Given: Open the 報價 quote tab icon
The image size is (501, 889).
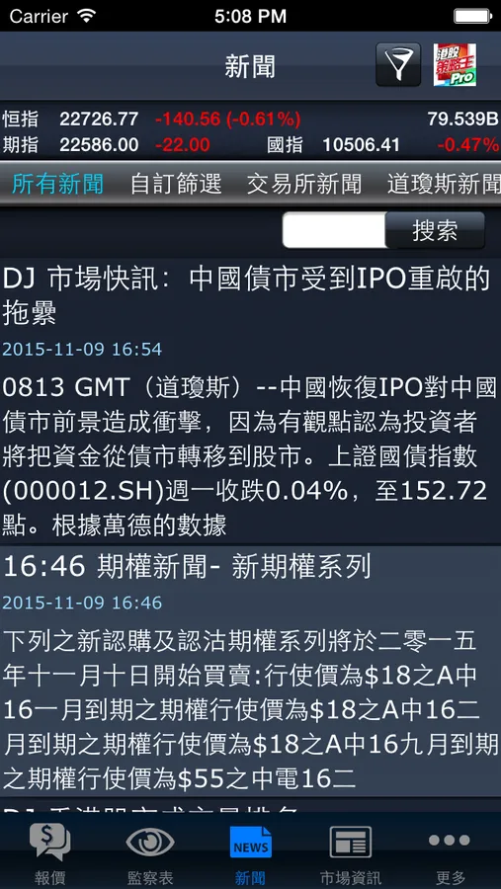Looking at the screenshot, I should [50, 842].
